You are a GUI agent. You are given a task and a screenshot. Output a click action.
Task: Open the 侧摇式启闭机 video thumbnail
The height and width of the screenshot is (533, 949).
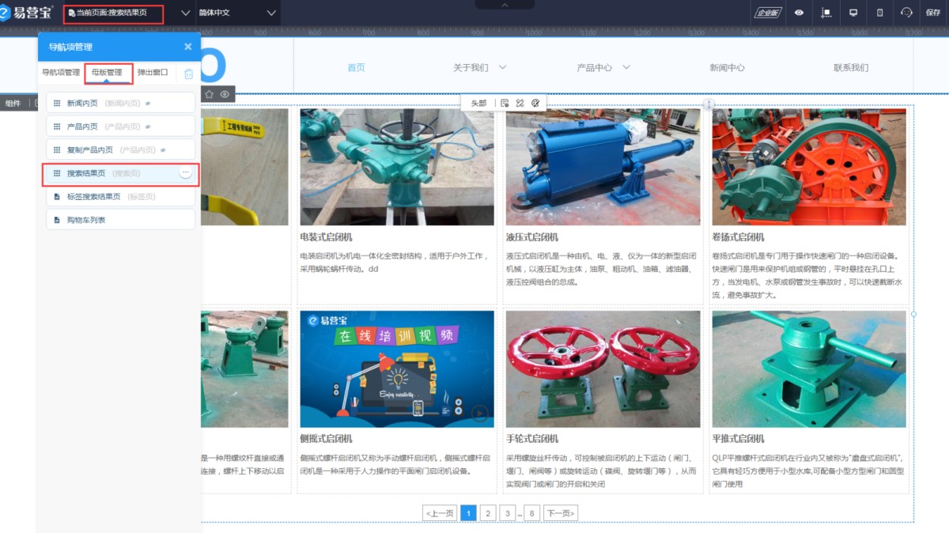click(x=397, y=369)
